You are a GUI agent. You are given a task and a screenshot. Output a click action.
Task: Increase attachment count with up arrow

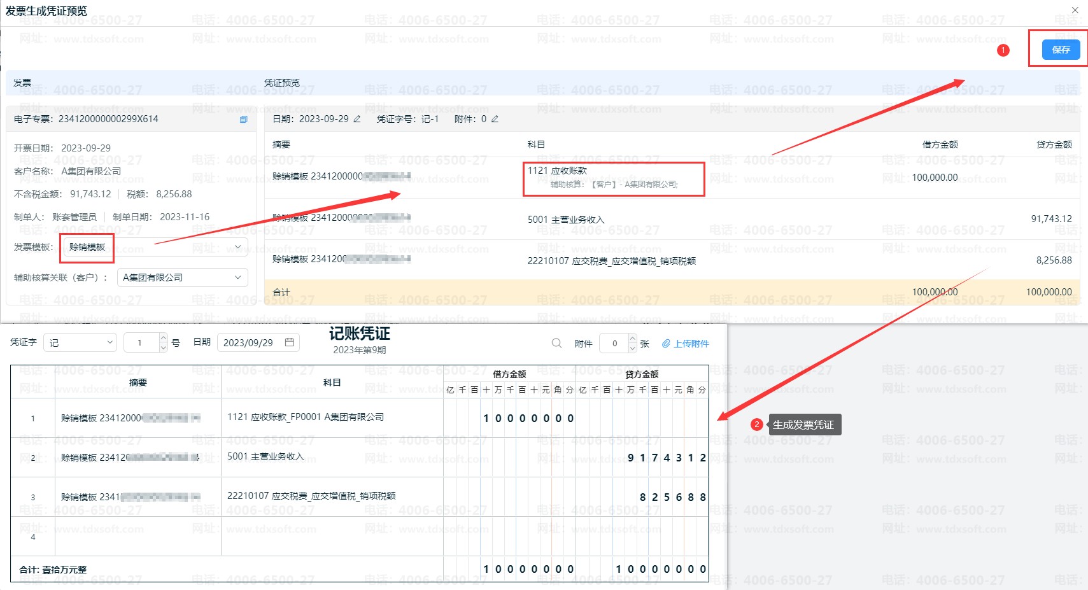click(x=632, y=338)
